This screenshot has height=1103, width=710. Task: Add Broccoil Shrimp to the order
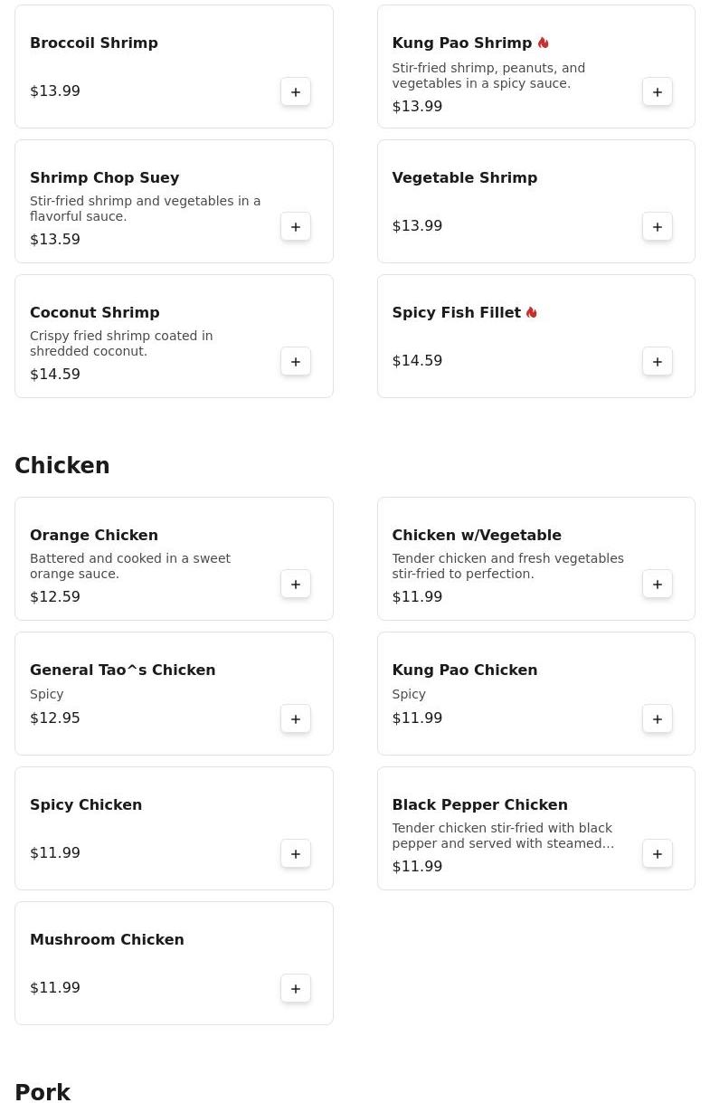[x=296, y=91]
